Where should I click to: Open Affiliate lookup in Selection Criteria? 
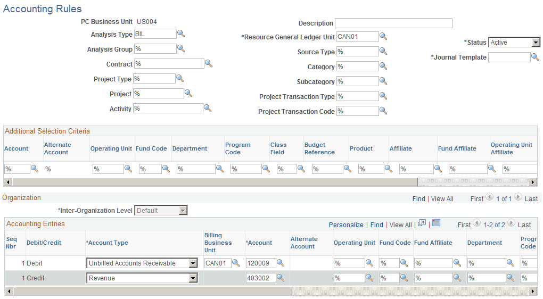[x=438, y=169]
